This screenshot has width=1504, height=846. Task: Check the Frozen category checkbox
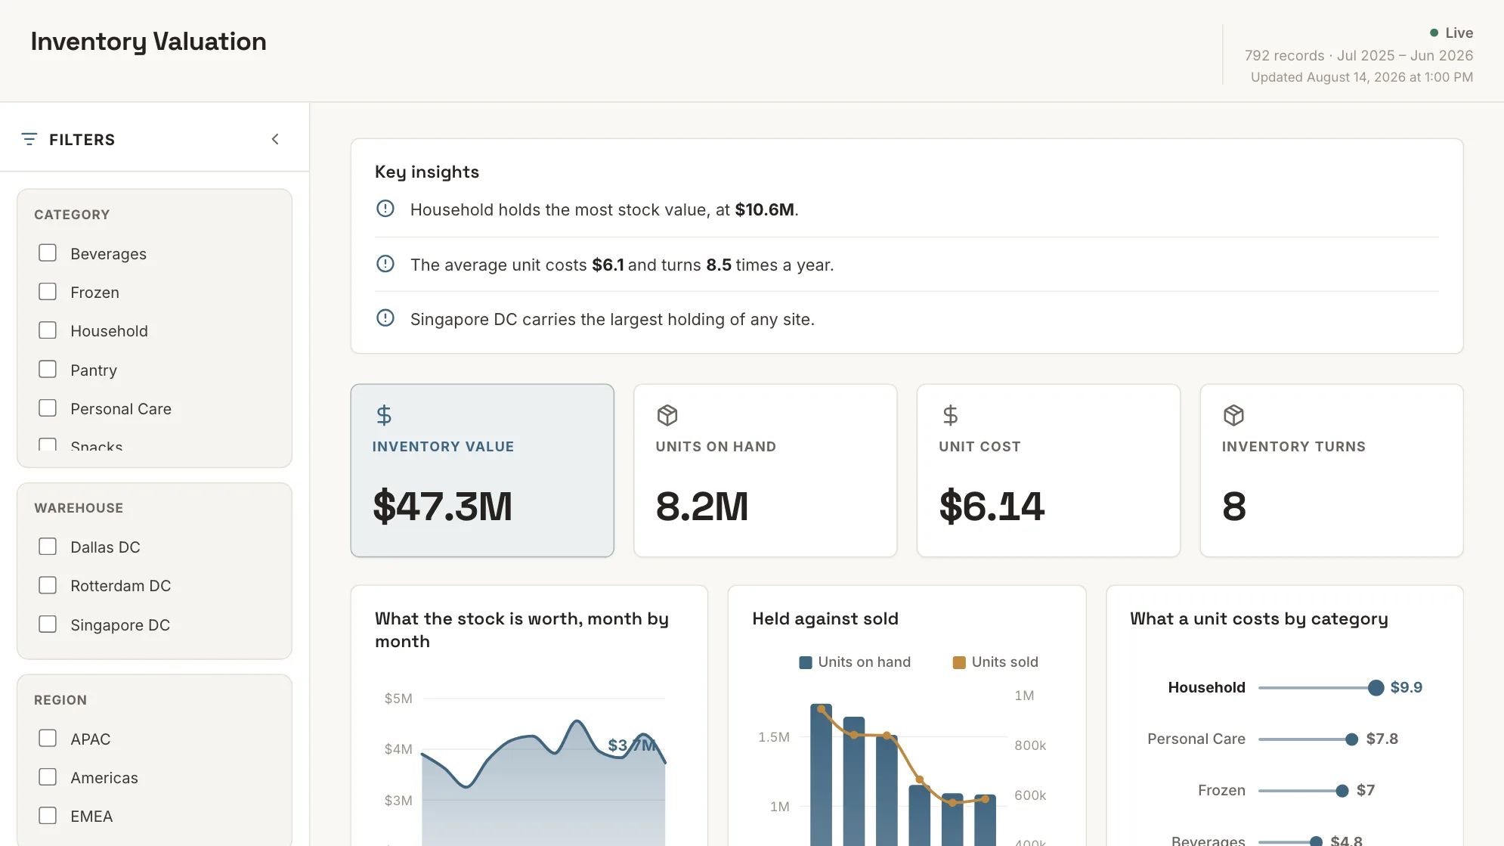[48, 292]
